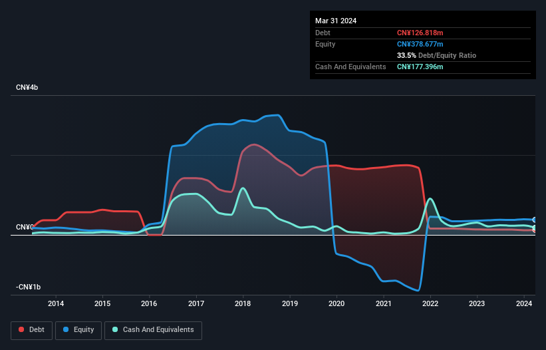Screen dimensions: 546x350
Task: Click the Debt value CN¥126.818m
Action: [420, 33]
